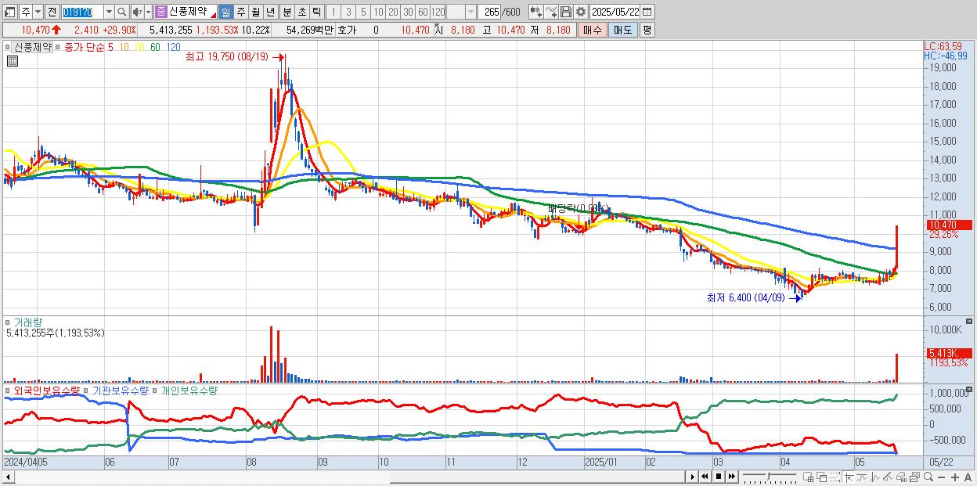Select interval 120 button
Screen dimensions: 977x486
[x=438, y=12]
